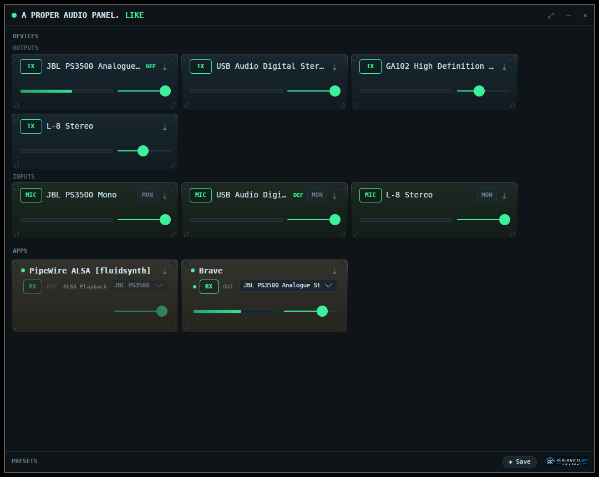Click the DEVICES section heading
The height and width of the screenshot is (477, 599).
26,36
